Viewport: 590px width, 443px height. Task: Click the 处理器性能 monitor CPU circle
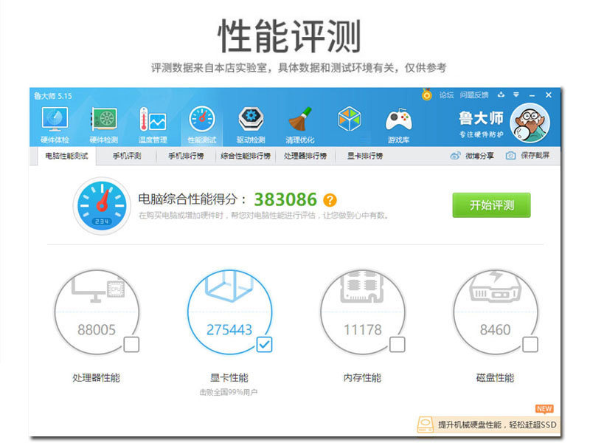pos(97,312)
